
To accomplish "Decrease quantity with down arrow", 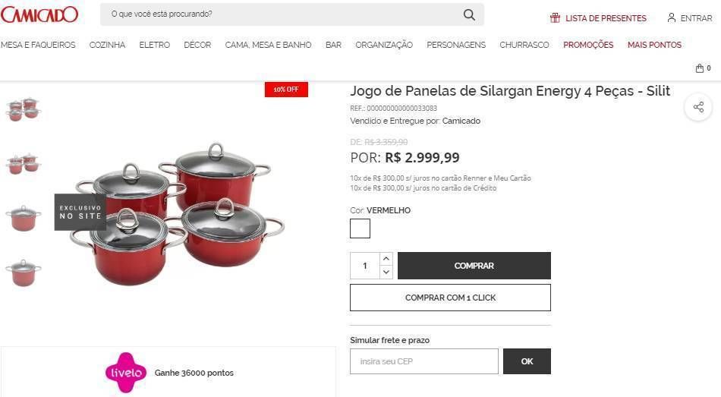I will pos(386,272).
